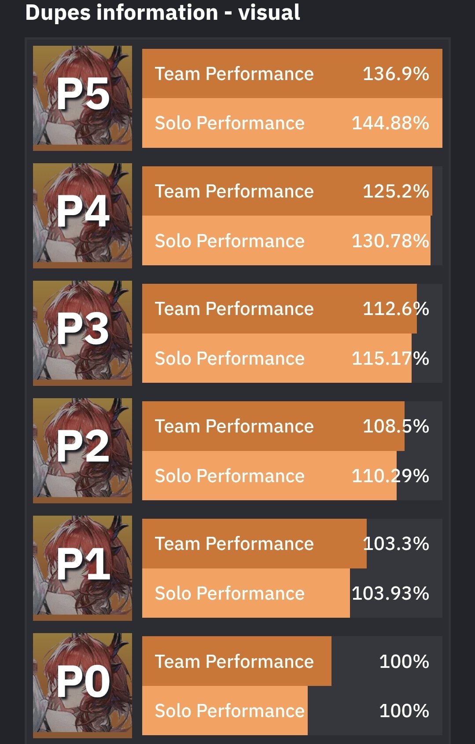Select P1 Solo Performance 103.93% bar

246,593
